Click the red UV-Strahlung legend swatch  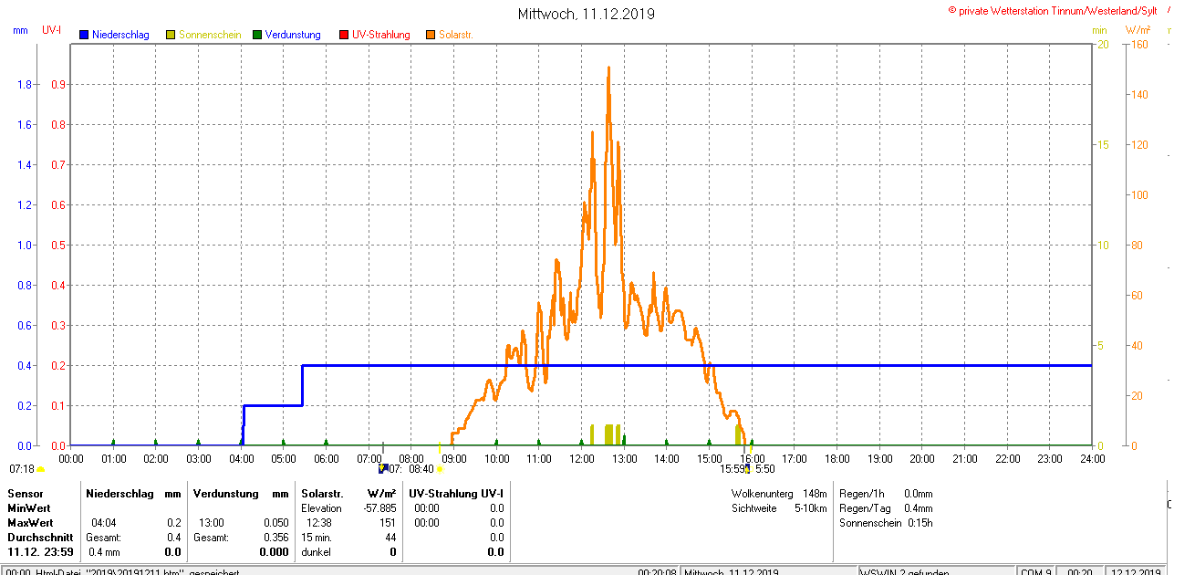[x=344, y=35]
